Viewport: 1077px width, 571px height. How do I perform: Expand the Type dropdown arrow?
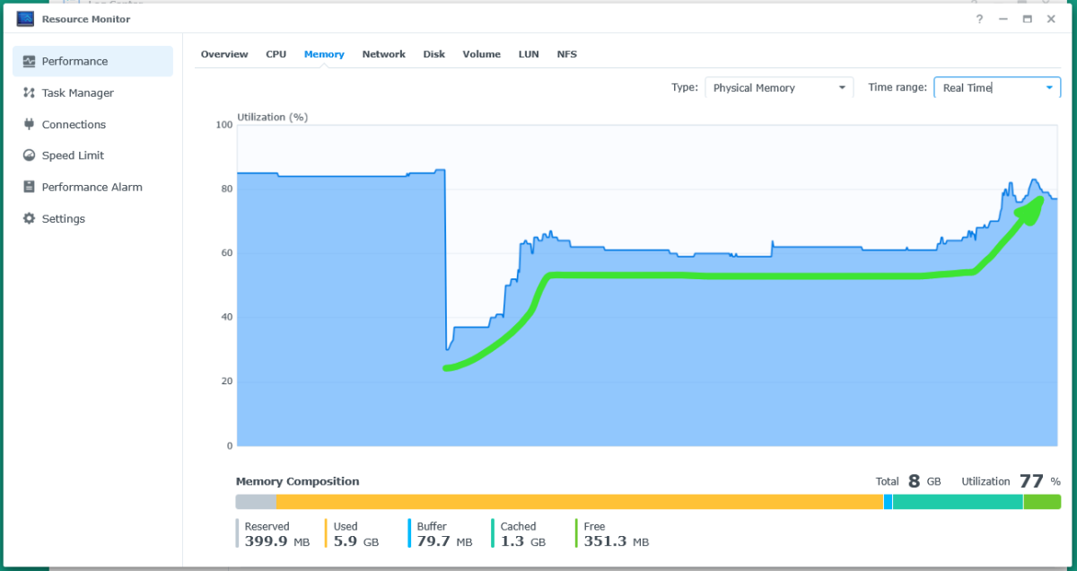[x=842, y=88]
